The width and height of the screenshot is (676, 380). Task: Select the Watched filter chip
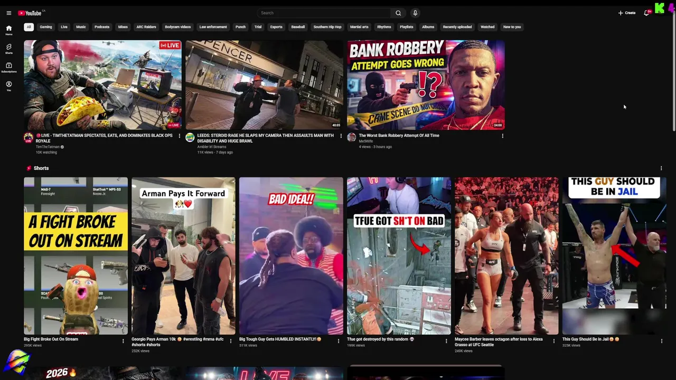point(487,27)
